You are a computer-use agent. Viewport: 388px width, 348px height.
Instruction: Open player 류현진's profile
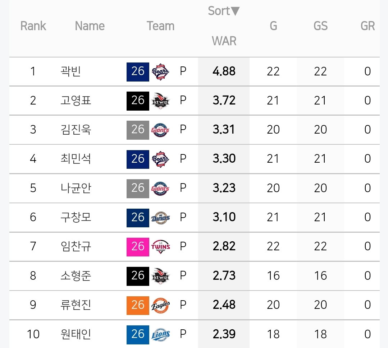(76, 305)
